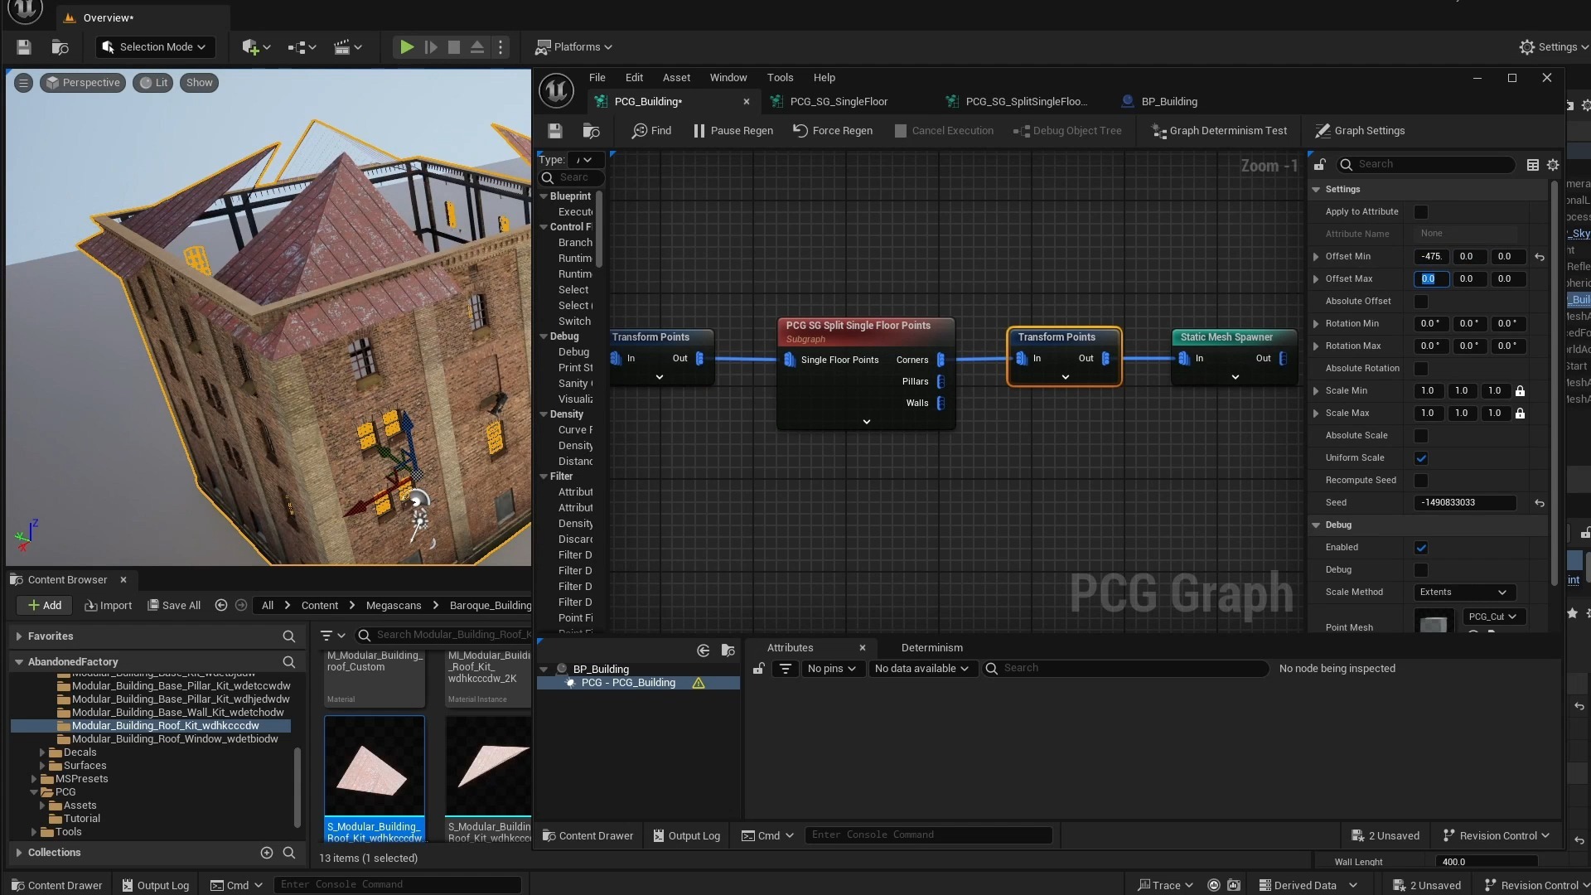
Task: Reset Seed value to default arrow
Action: click(1540, 503)
